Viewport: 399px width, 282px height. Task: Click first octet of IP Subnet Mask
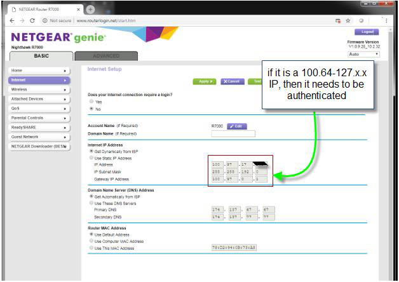(217, 172)
